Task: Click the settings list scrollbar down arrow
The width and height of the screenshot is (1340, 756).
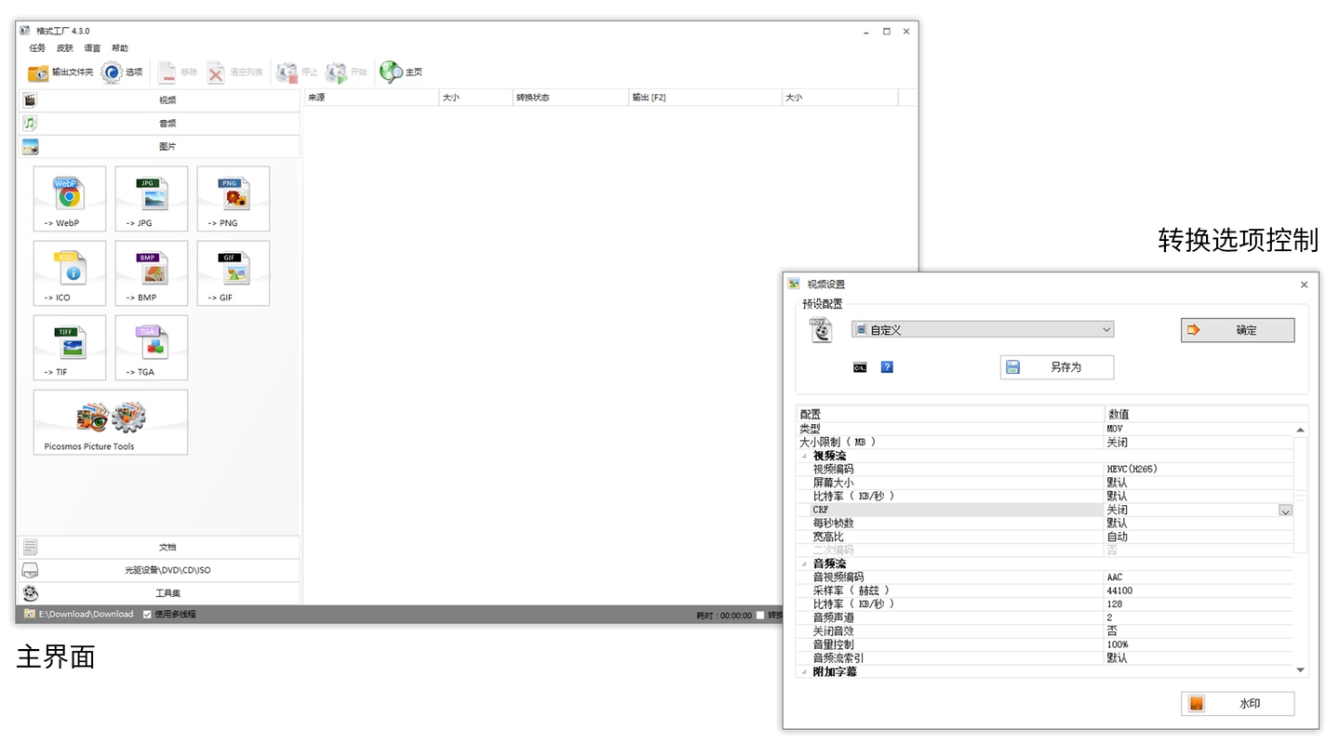Action: pos(1300,670)
